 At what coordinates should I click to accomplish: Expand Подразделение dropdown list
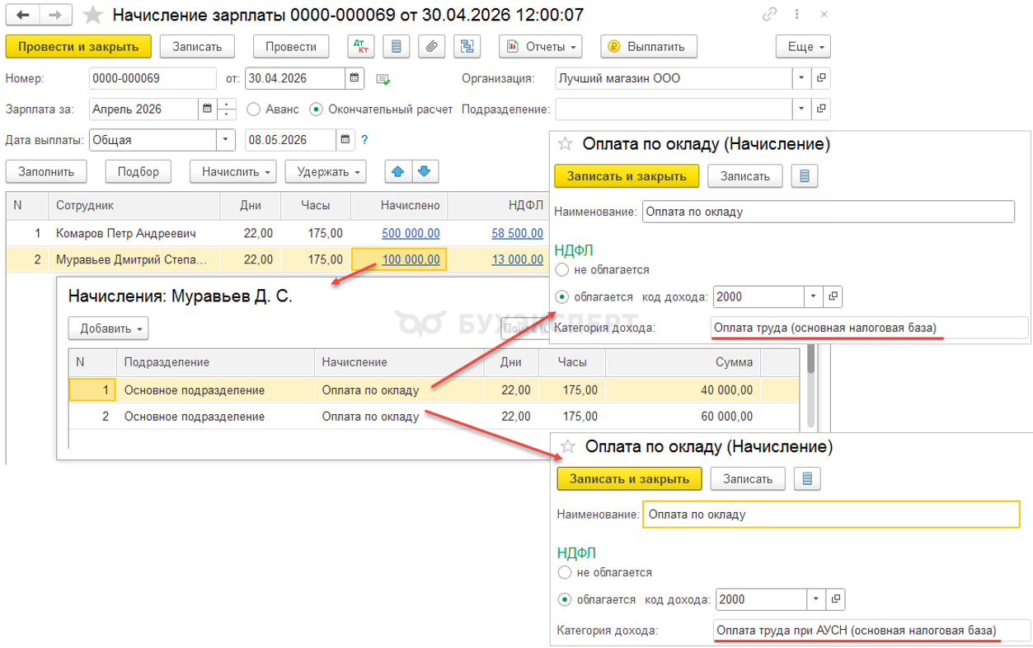point(802,109)
